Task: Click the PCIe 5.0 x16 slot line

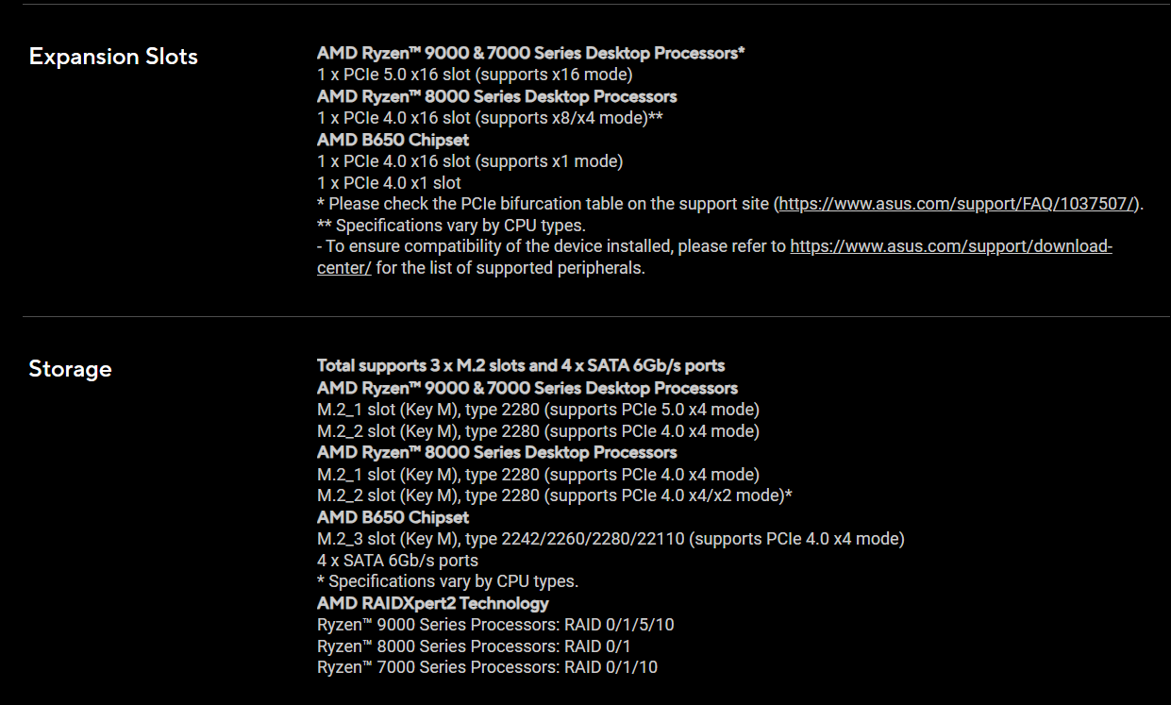Action: [x=475, y=75]
